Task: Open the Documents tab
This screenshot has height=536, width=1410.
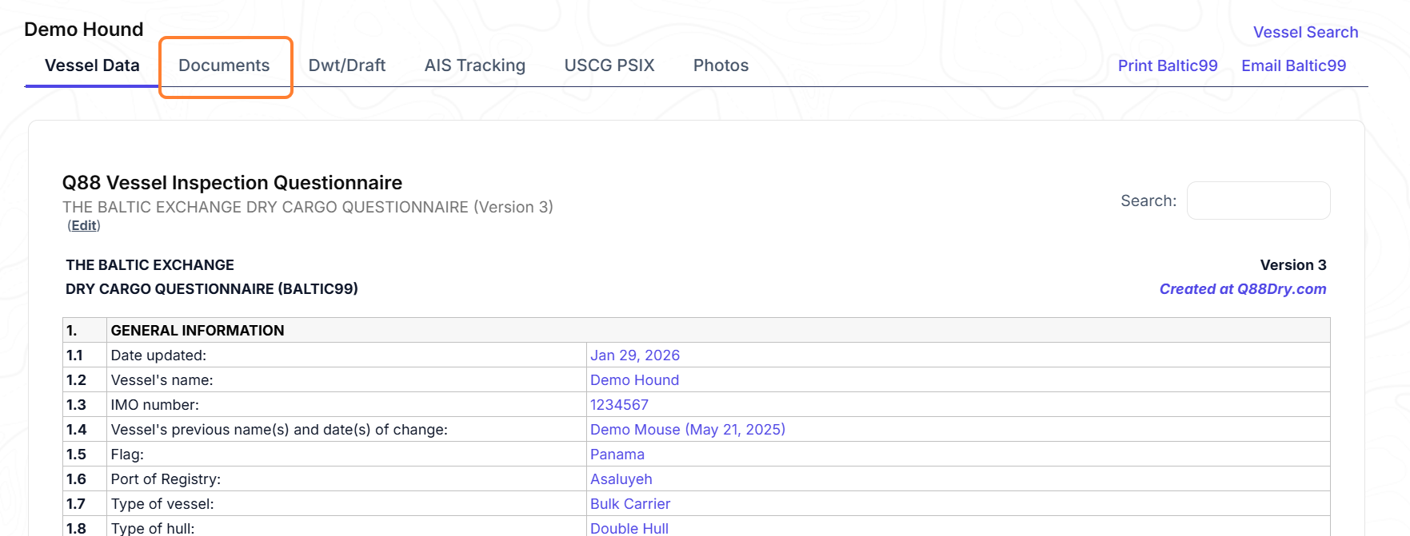Action: coord(224,66)
